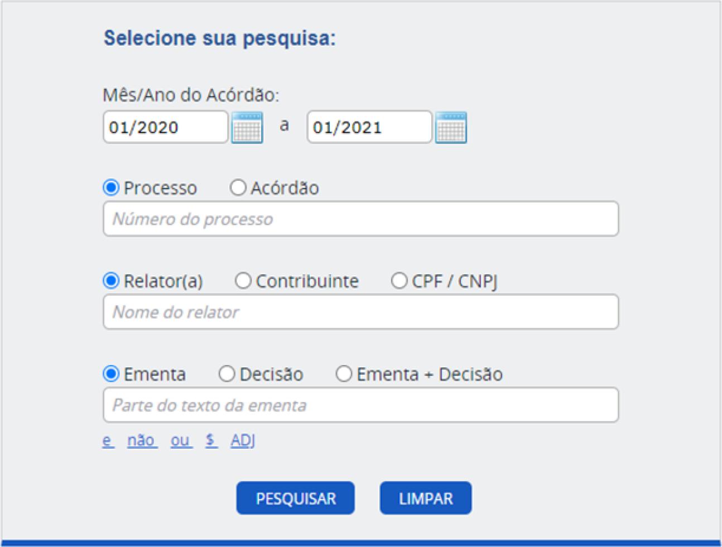722x547 pixels.
Task: Click the end month/year field showing 01/2021
Action: [x=369, y=127]
